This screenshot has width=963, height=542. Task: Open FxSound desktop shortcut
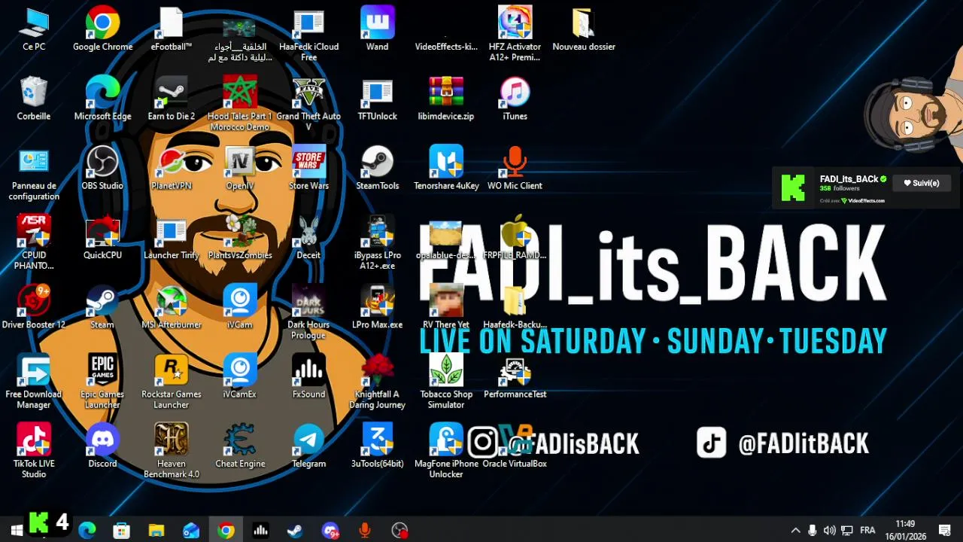tap(308, 377)
